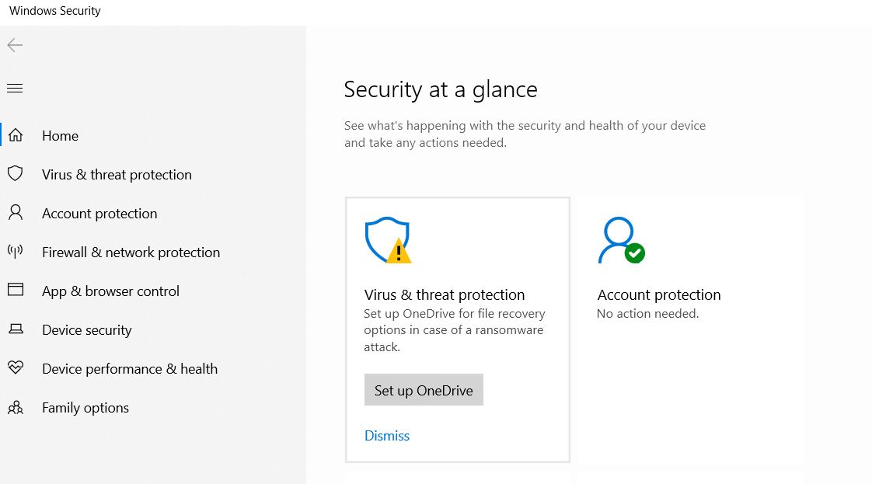
Task: Click the Account protection person icon in sidebar
Action: pyautogui.click(x=16, y=212)
